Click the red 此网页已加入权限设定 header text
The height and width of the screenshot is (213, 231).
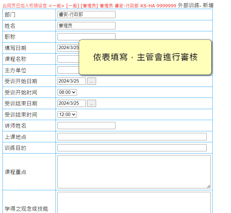[x=25, y=6]
